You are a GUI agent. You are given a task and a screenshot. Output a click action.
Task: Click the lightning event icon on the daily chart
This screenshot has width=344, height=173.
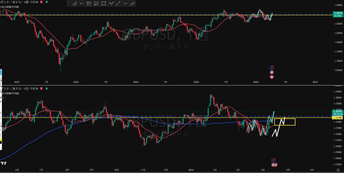(x=274, y=160)
